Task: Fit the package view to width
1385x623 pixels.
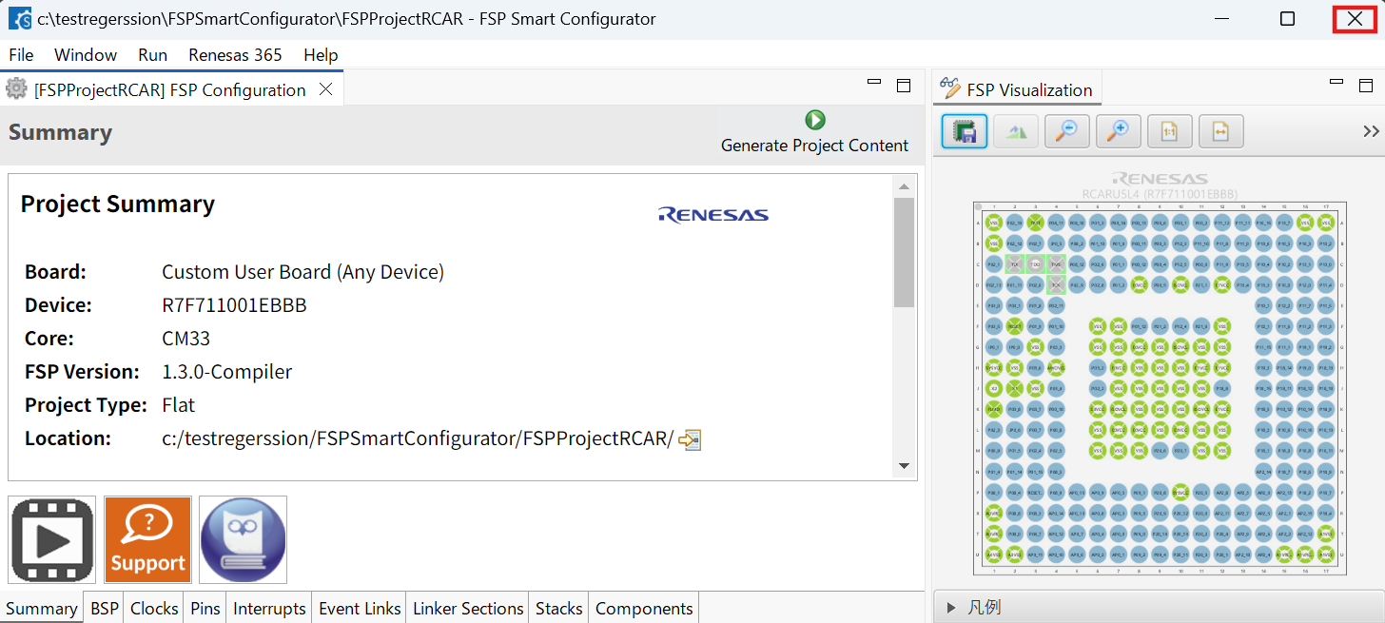Action: (1221, 131)
